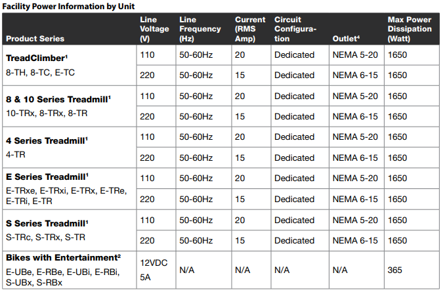This screenshot has height=296, width=447.
Task: Select the 4-TR model text
Action: 16,154
